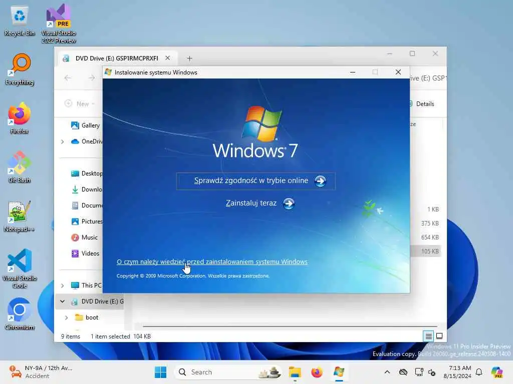Collapse the DVD Drive (E:) tree node
Screen dimensions: 513x384
click(63, 301)
